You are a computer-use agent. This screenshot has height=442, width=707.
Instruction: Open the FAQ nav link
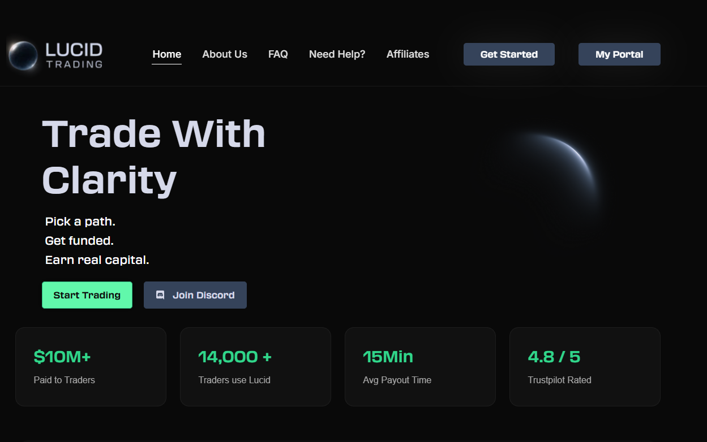278,54
